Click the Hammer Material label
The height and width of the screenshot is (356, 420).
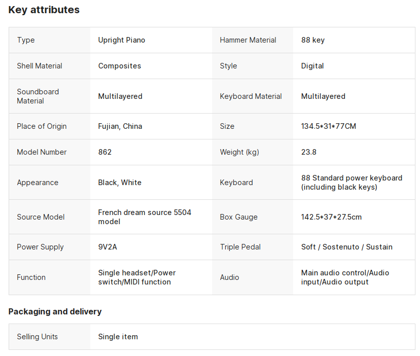tap(248, 40)
